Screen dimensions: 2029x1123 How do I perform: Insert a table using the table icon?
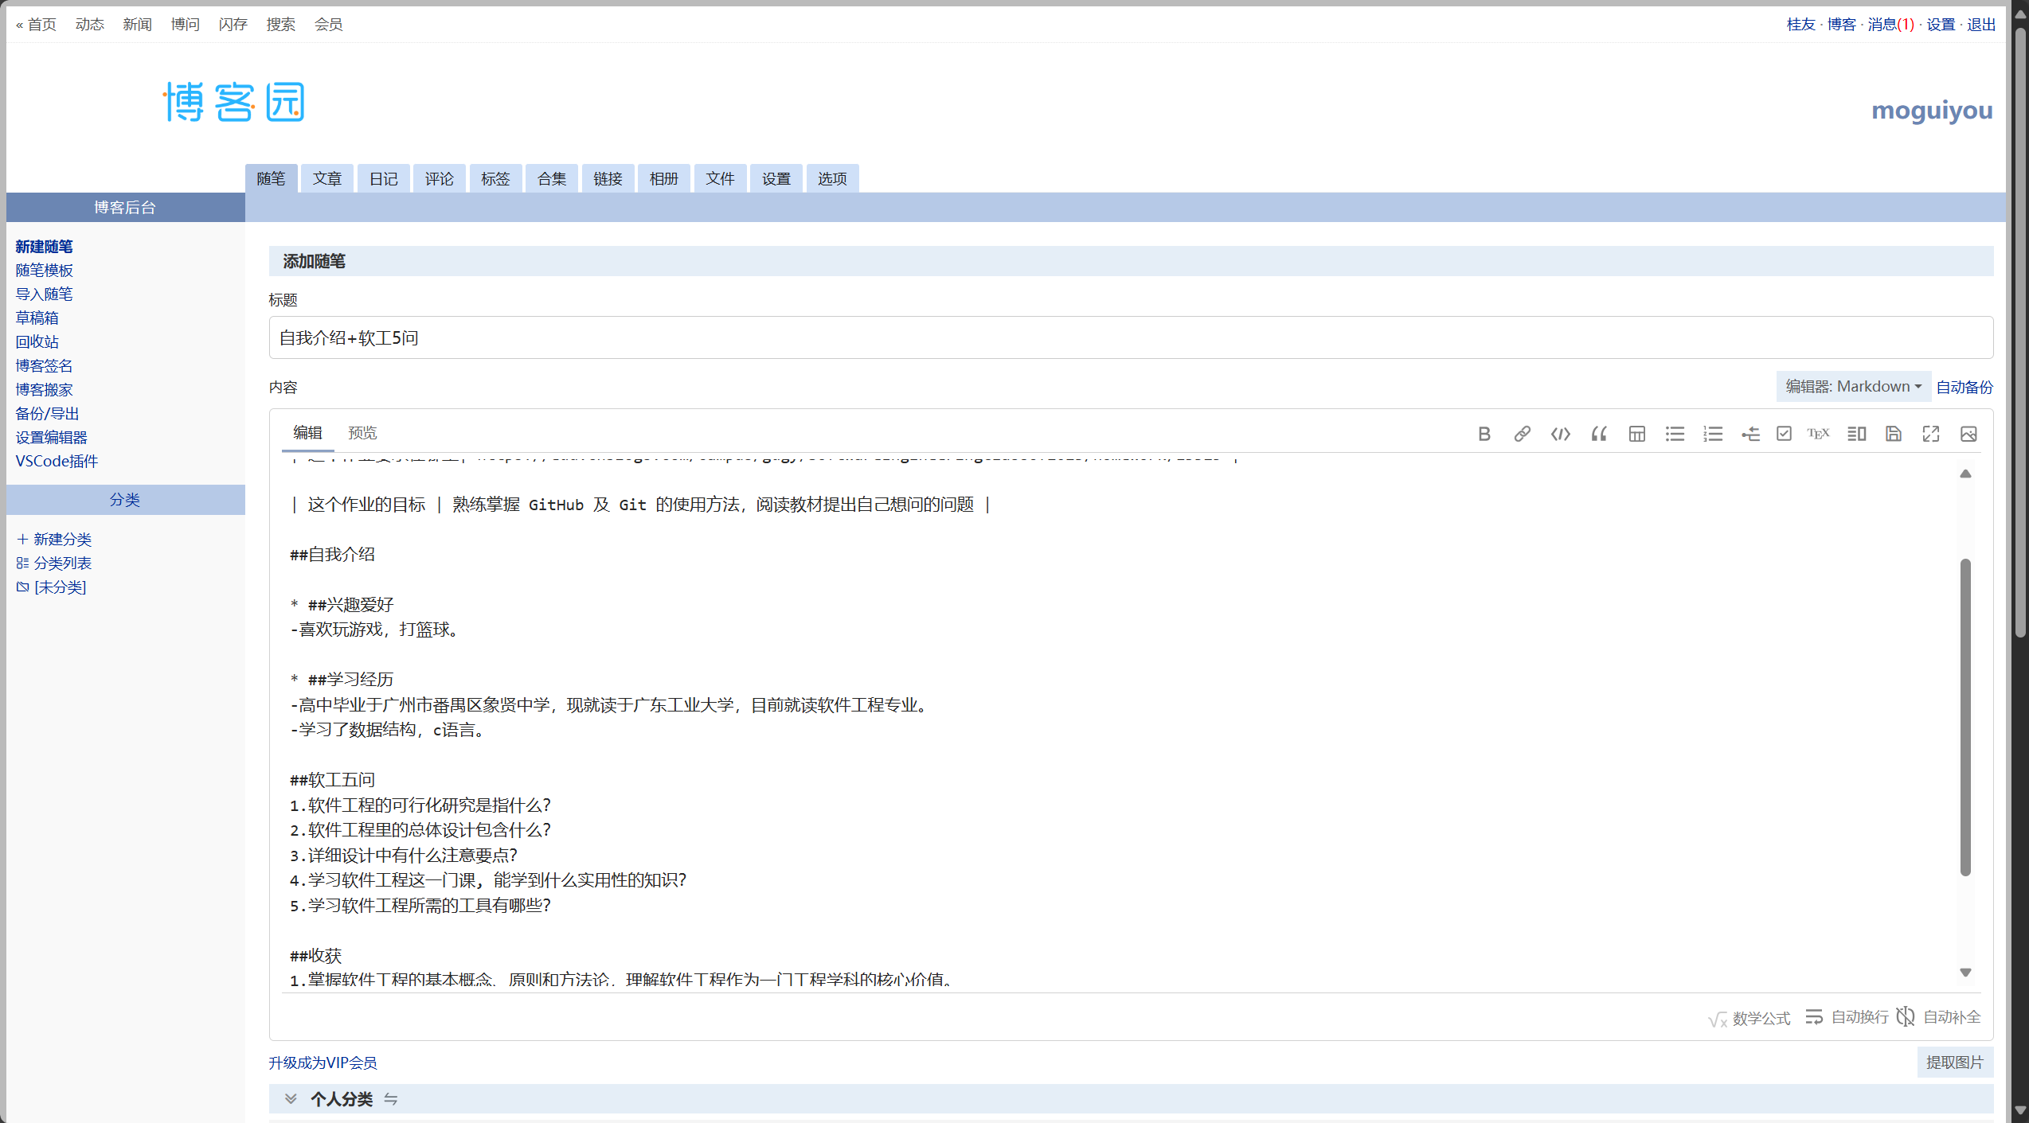click(1636, 434)
